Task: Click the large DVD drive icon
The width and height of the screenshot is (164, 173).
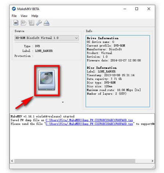Action: click(47, 80)
